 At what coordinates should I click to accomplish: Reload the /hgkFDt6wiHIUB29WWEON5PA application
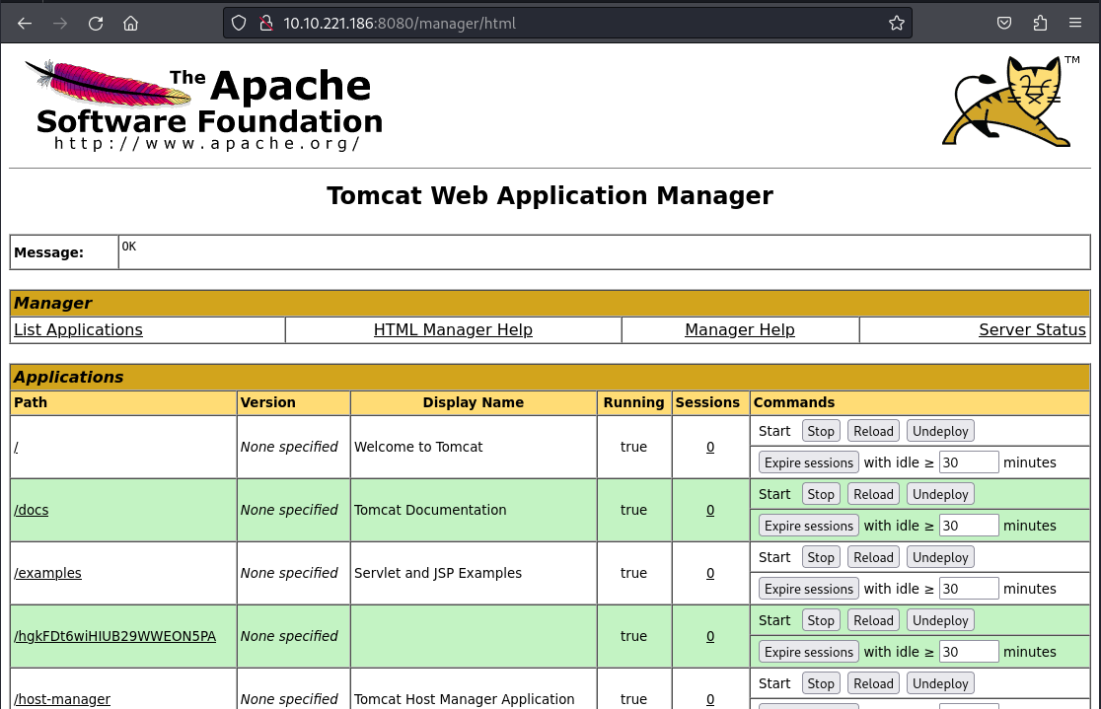(x=873, y=620)
